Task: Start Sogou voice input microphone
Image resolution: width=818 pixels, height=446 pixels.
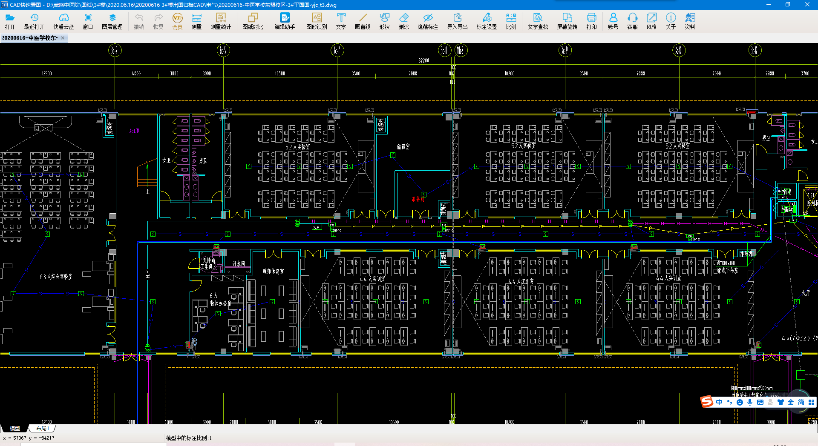Action: coord(750,402)
